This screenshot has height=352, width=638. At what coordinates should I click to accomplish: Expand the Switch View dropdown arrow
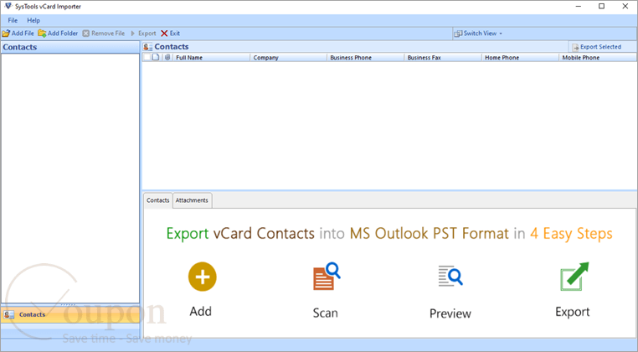[x=501, y=34]
